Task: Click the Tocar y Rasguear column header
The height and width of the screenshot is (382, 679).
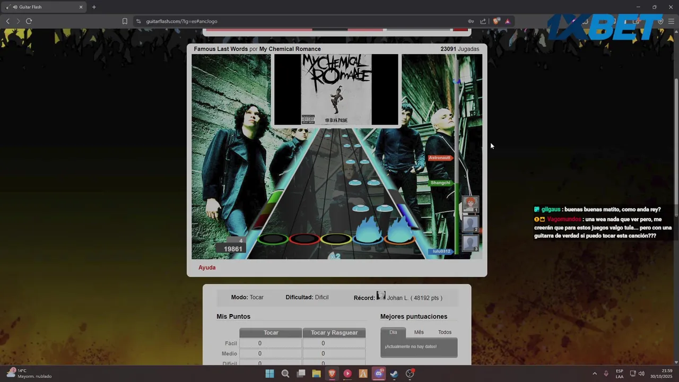Action: pos(334,333)
